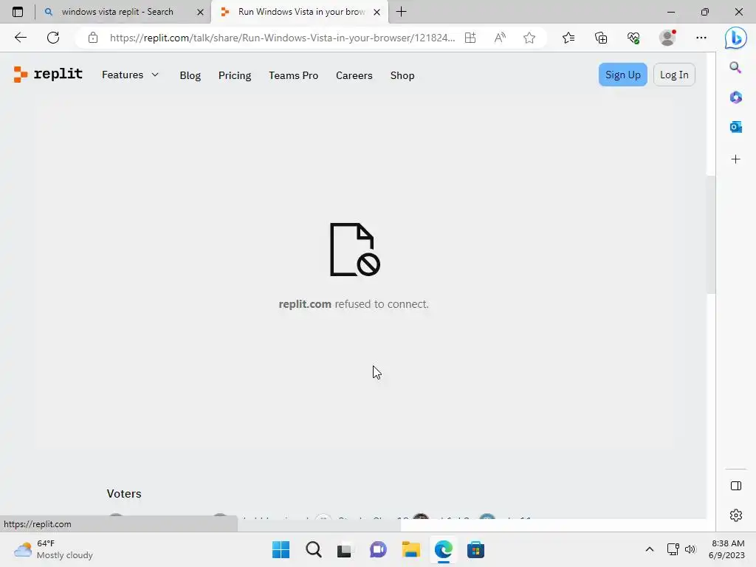Open Collections icon
The width and height of the screenshot is (756, 567).
point(601,38)
